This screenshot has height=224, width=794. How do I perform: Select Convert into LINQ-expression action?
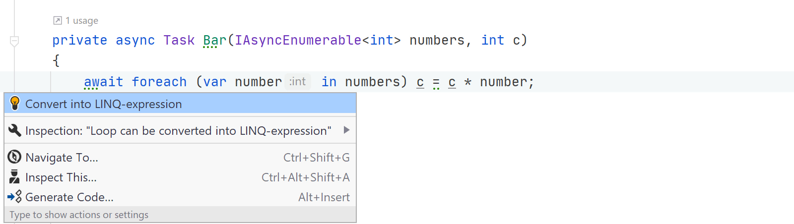[180, 104]
